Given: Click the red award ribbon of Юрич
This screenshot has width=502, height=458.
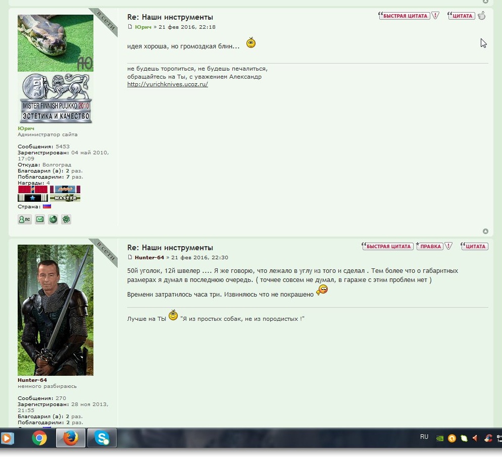Looking at the screenshot, I should pos(33,189).
